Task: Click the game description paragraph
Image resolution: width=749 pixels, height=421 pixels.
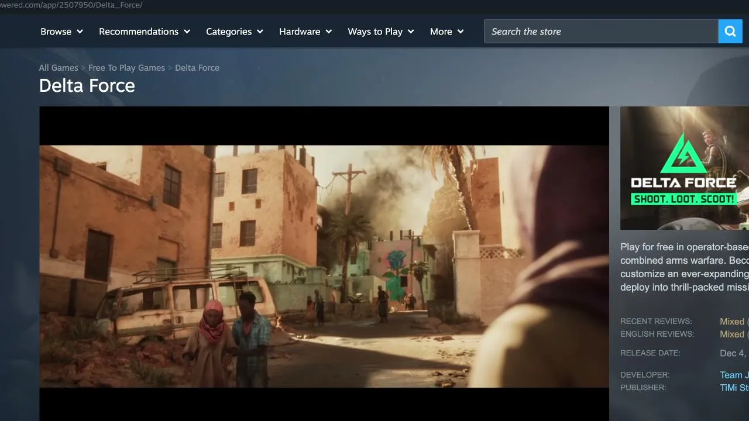Action: pos(685,267)
